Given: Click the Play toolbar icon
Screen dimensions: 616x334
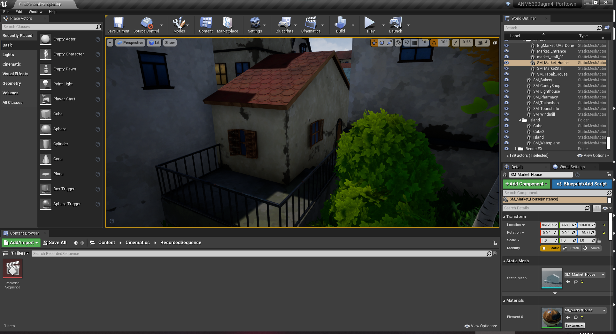Looking at the screenshot, I should click(x=371, y=25).
